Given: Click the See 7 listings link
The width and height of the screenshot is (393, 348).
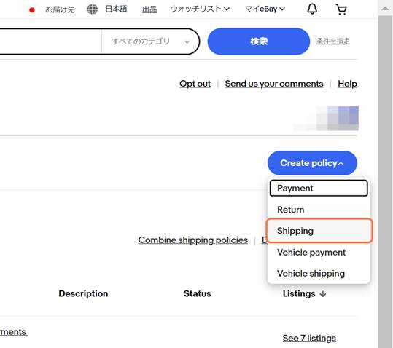Looking at the screenshot, I should (x=309, y=339).
